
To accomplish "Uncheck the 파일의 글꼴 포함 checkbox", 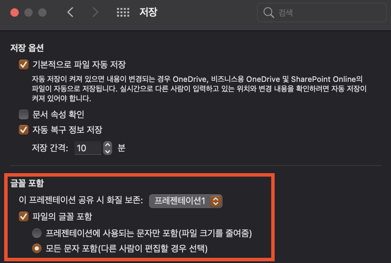I will click(24, 217).
